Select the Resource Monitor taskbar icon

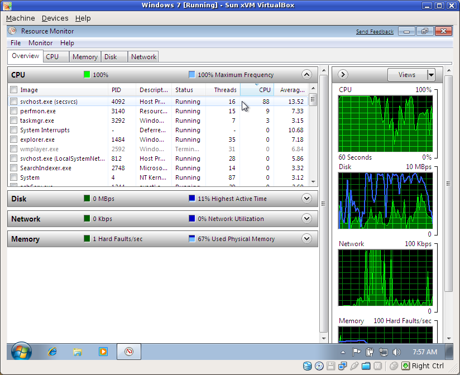coord(128,352)
